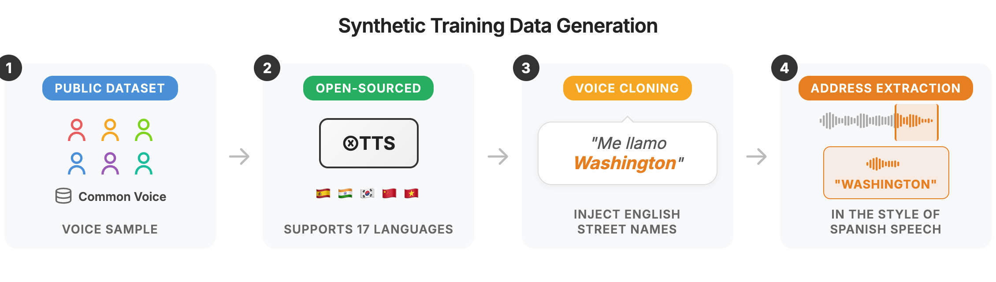This screenshot has height=282, width=996.
Task: Select the green person icon
Action: (x=144, y=130)
